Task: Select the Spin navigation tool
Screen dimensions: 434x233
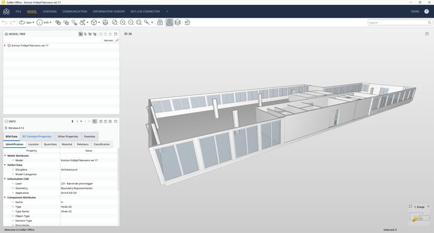Action: (x=25, y=23)
